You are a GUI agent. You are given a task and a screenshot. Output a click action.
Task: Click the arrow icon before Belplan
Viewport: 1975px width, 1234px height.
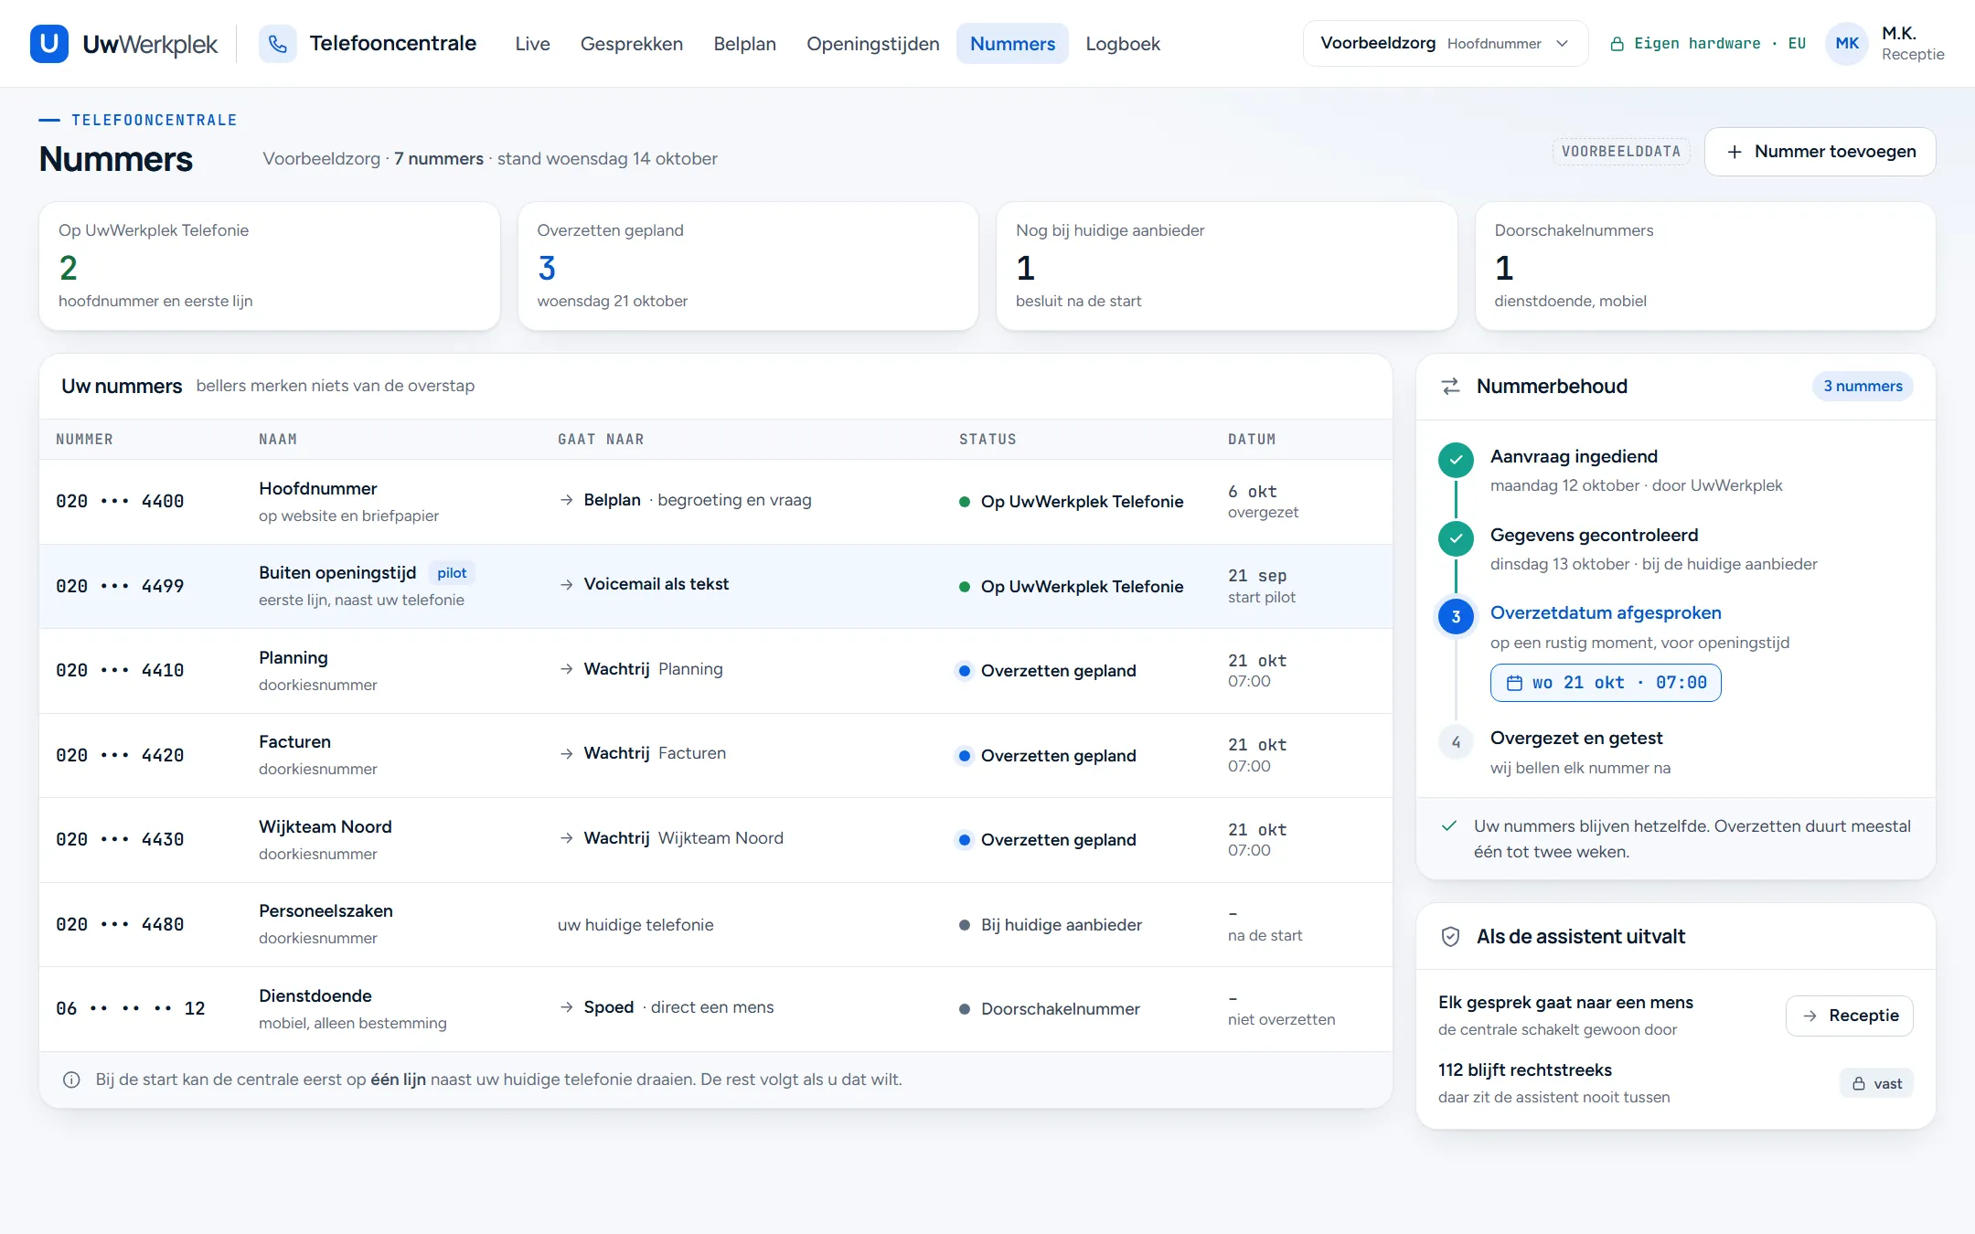coord(567,500)
